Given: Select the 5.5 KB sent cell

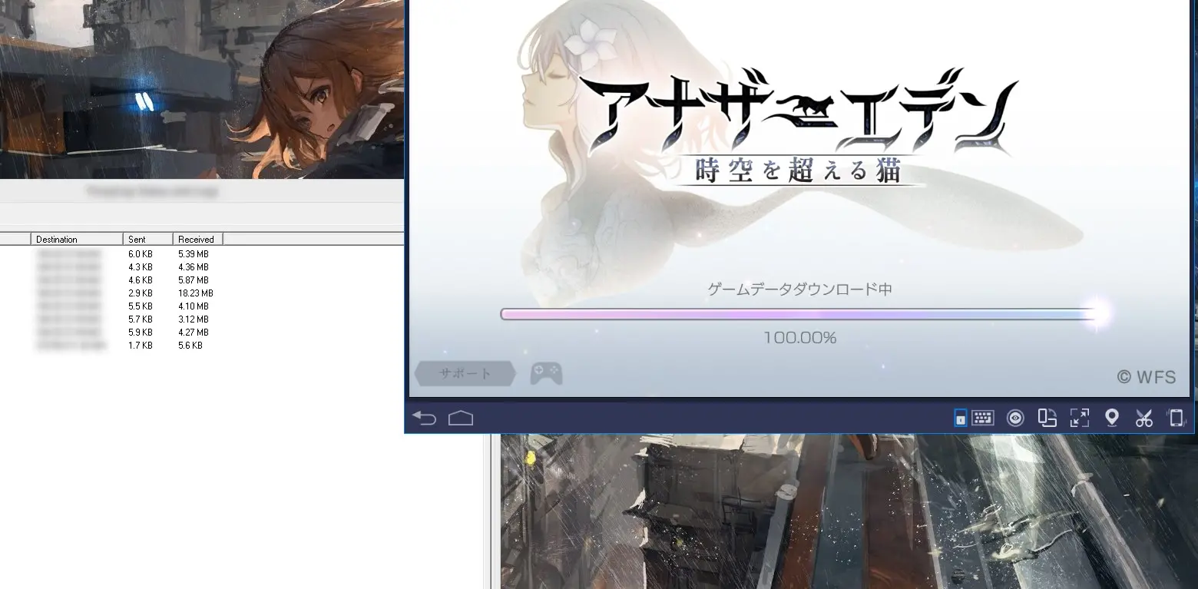Looking at the screenshot, I should point(141,306).
